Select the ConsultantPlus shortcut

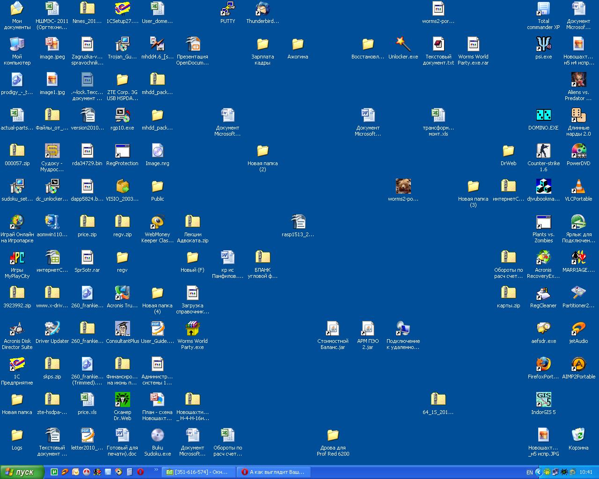coord(122,329)
